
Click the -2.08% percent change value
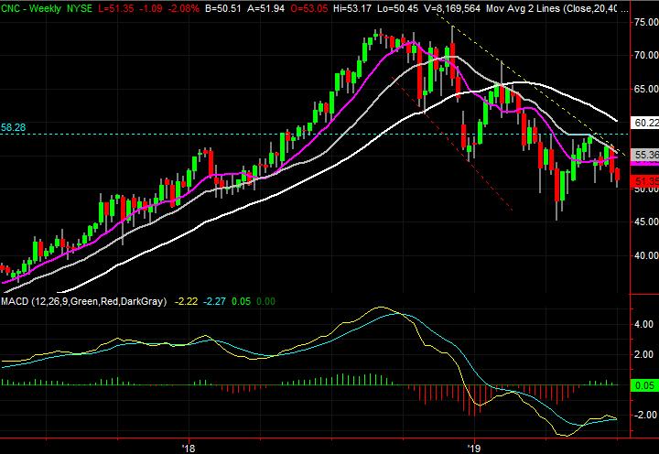(x=183, y=8)
